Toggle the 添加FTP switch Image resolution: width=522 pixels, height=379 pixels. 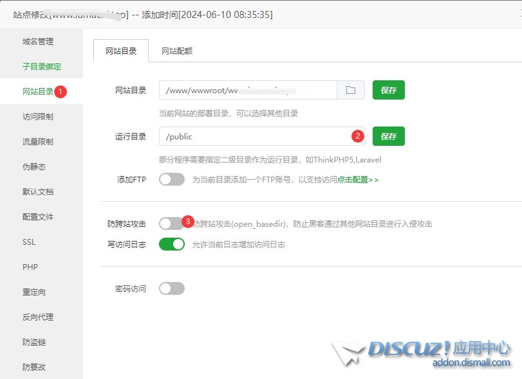coord(172,180)
